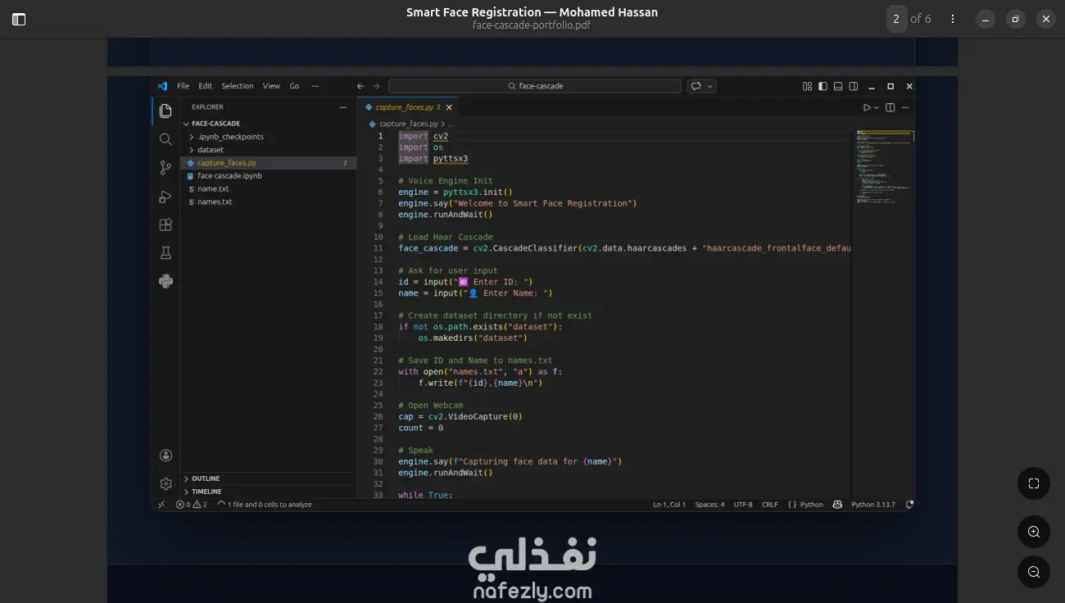
Task: Open the Edit menu in VS Code
Action: point(205,86)
